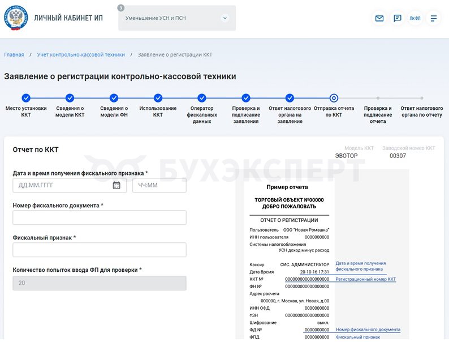Focus Номер фискального документа input
This screenshot has height=342, width=449.
pyautogui.click(x=100, y=217)
